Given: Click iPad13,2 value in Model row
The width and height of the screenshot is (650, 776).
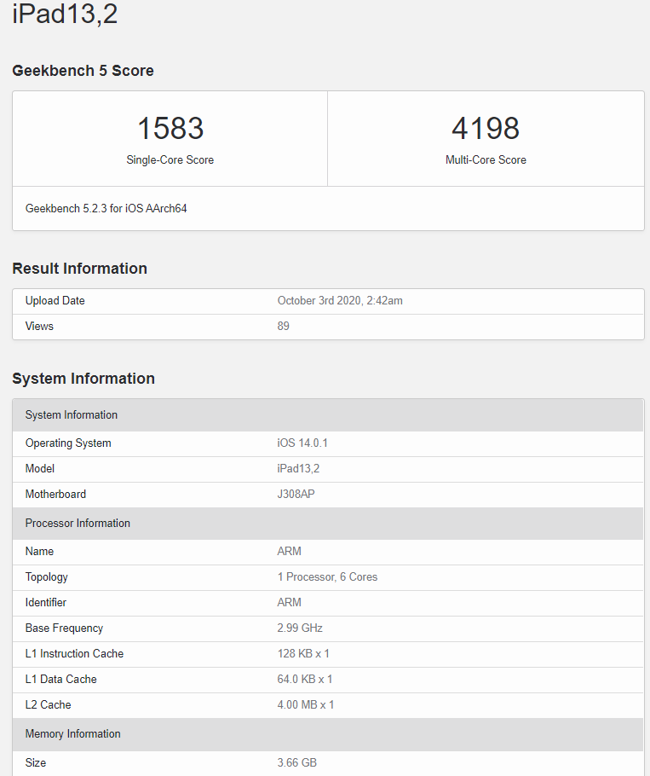Looking at the screenshot, I should [298, 469].
